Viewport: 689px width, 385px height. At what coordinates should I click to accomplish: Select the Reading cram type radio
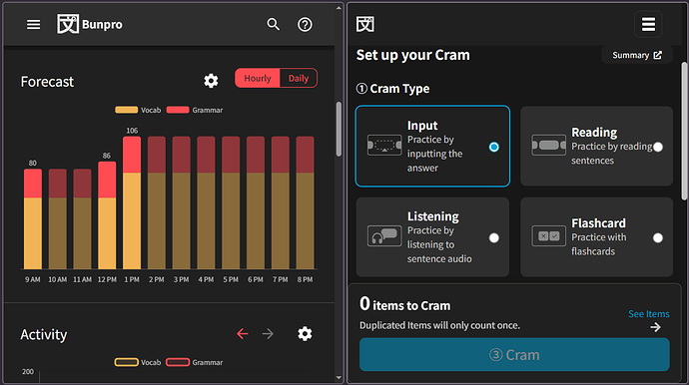pyautogui.click(x=658, y=147)
